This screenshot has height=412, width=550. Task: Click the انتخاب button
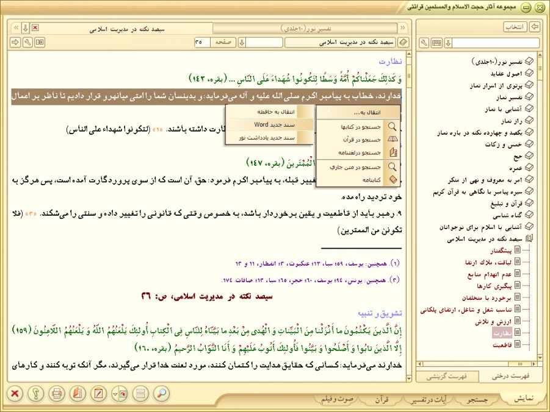(515, 27)
